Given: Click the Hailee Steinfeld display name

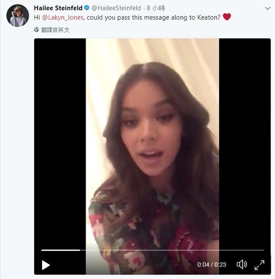Looking at the screenshot, I should (x=58, y=8).
